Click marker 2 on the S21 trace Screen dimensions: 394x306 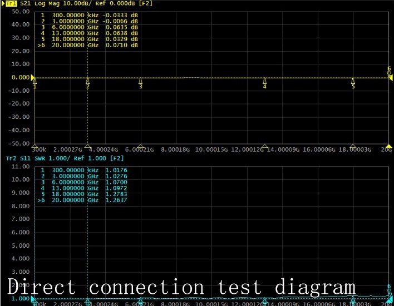(x=87, y=83)
